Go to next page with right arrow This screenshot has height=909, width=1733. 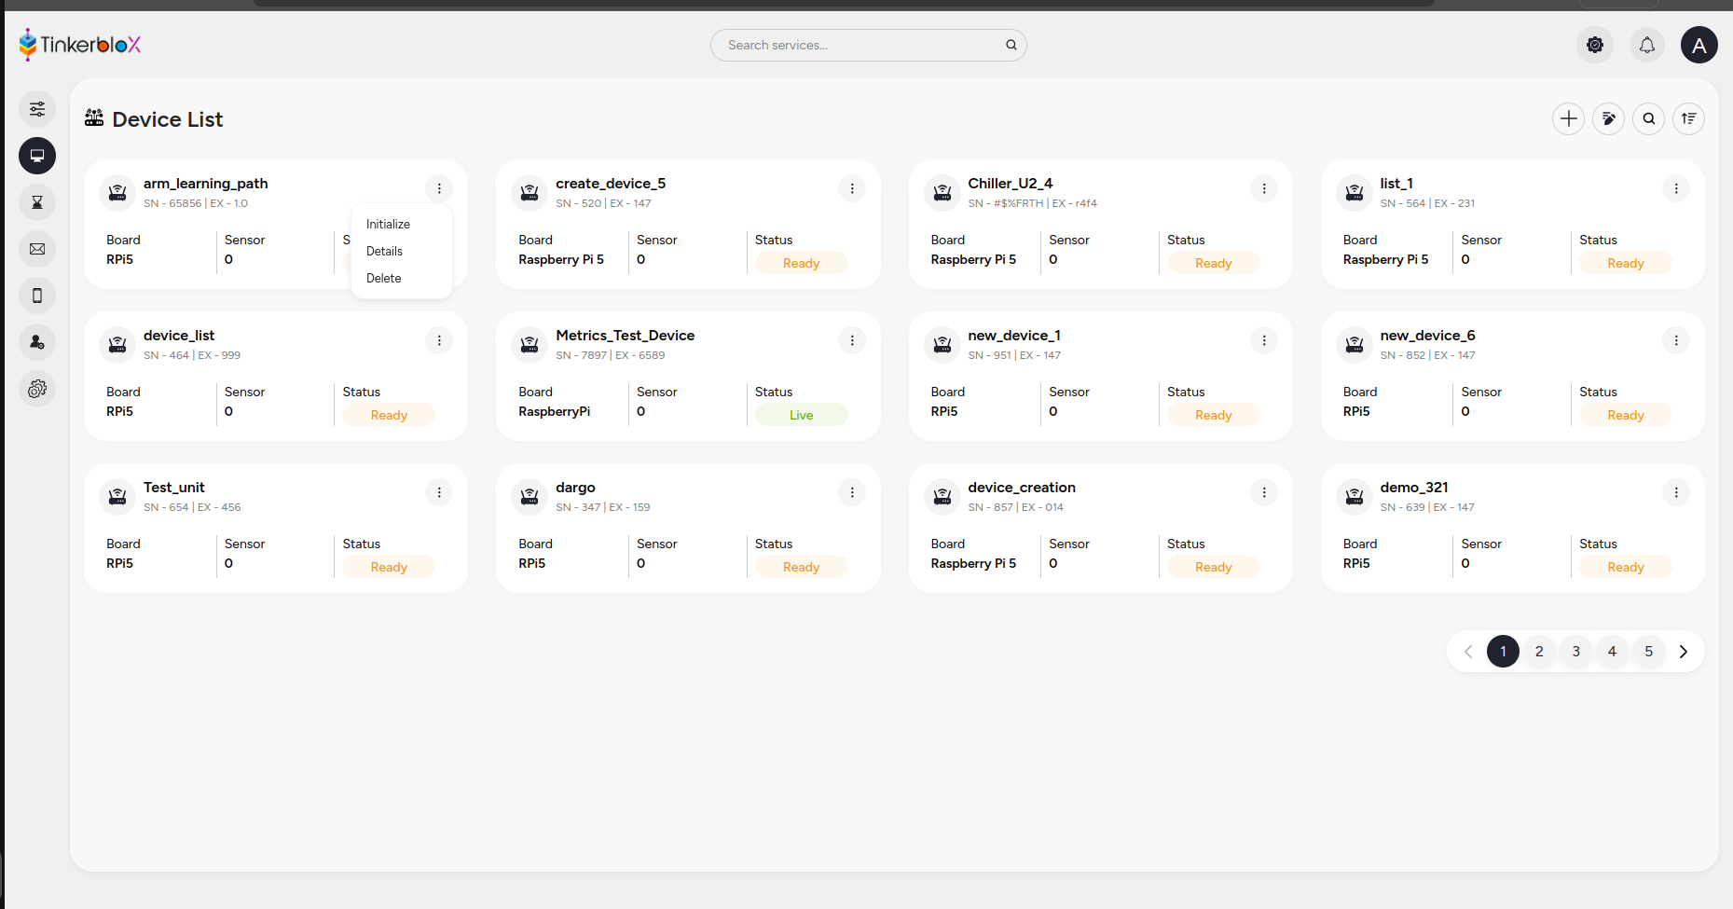click(x=1684, y=651)
